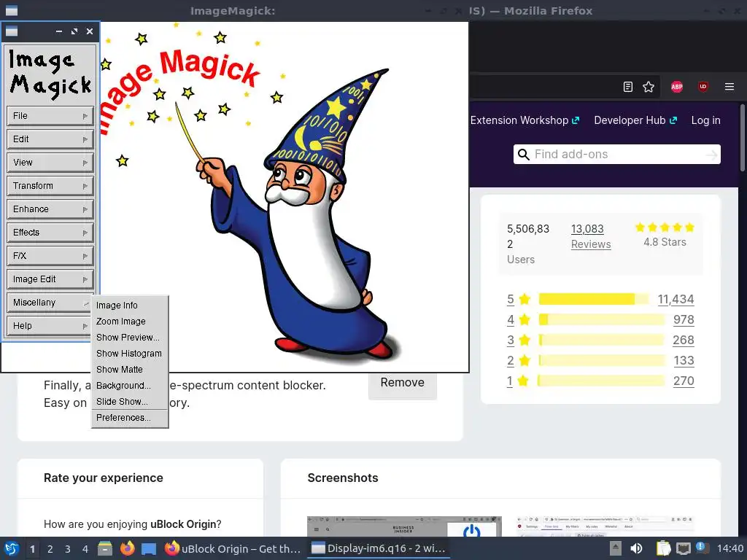Screen dimensions: 747x560
Task: Click the ImageMagick command panel window menu icon
Action: pos(12,31)
